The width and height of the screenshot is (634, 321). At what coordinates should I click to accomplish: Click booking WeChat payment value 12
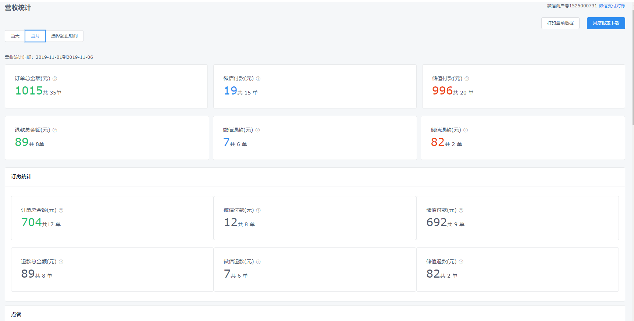[231, 222]
